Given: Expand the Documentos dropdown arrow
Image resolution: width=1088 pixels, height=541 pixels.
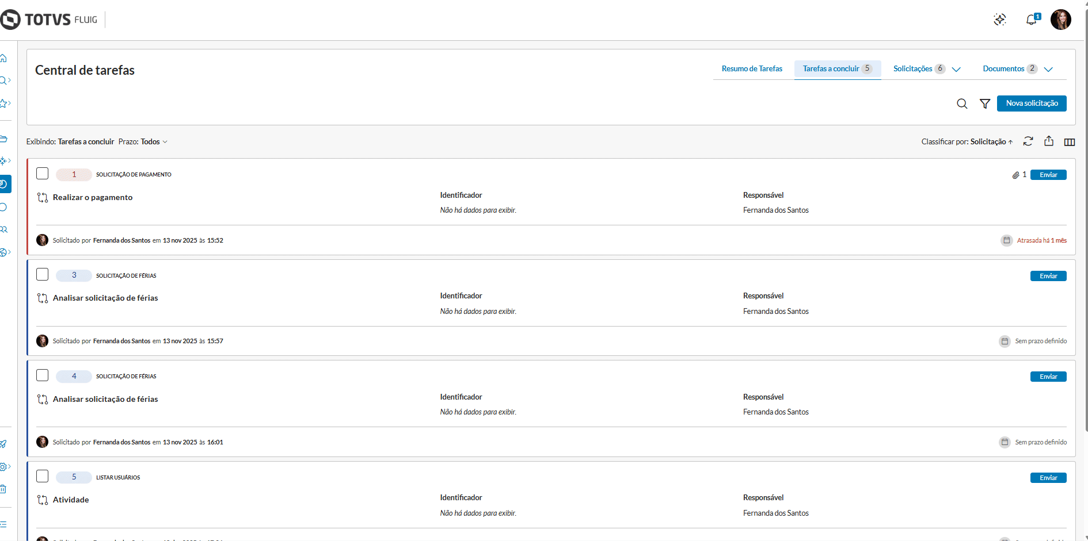Looking at the screenshot, I should click(1048, 69).
